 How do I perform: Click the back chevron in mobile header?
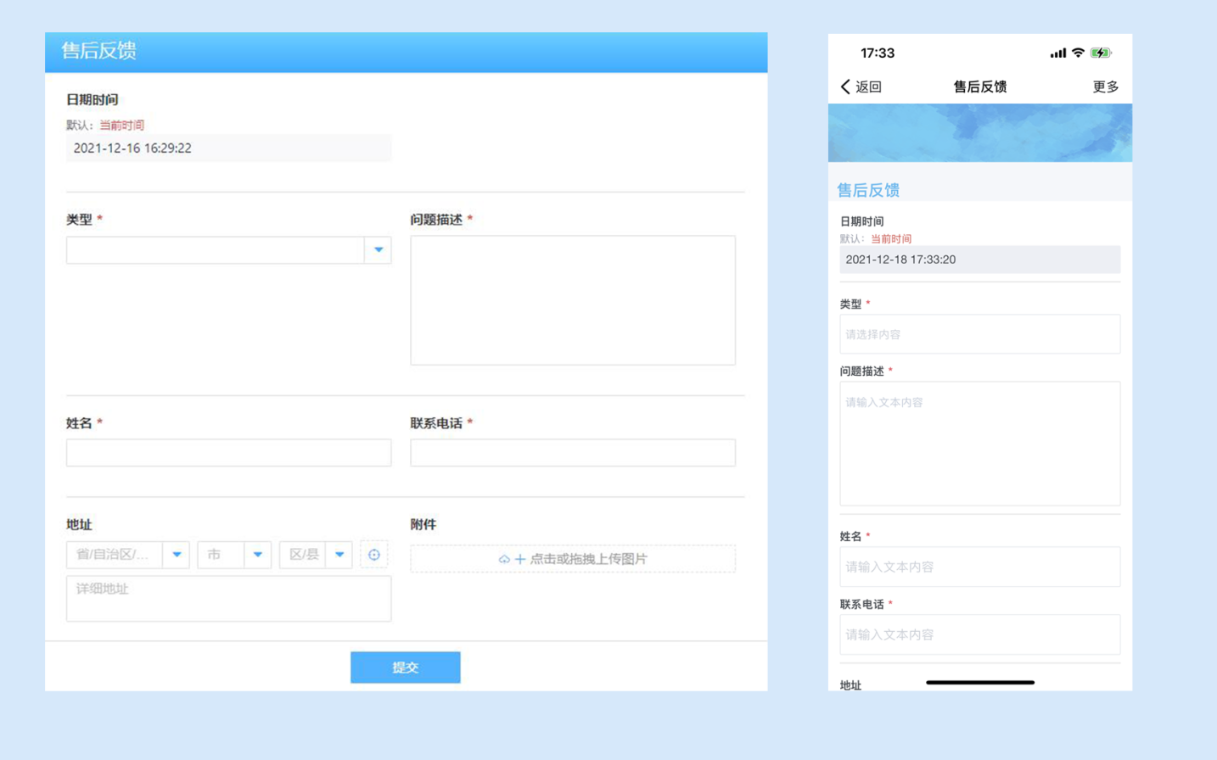(845, 87)
